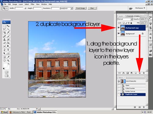Image resolution: width=153 pixels, height=114 pixels.
Task: Click the add layer style fx icon
Action: point(124,73)
